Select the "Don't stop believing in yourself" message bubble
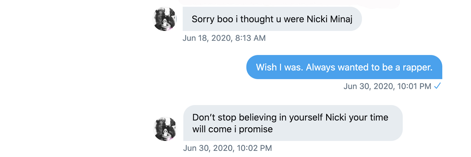This screenshot has width=471, height=157. click(x=293, y=123)
